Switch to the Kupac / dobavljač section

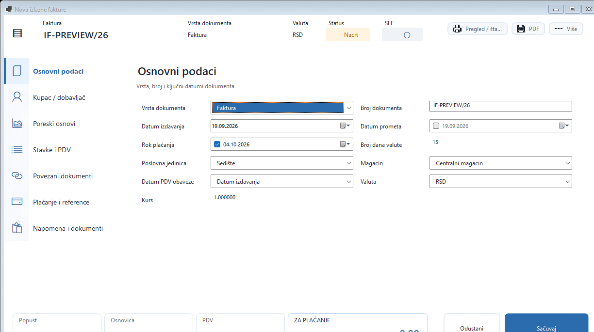pos(59,97)
